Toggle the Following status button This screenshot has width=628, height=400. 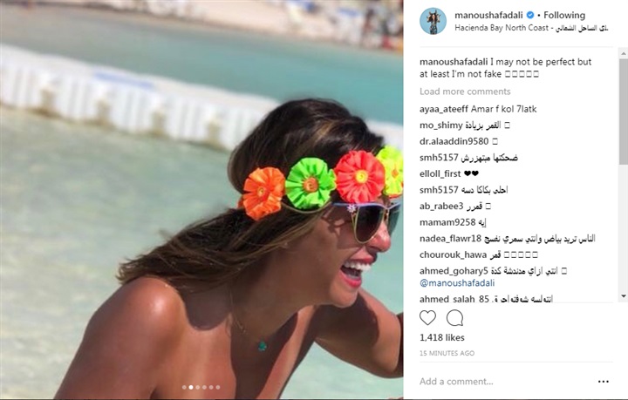(564, 15)
